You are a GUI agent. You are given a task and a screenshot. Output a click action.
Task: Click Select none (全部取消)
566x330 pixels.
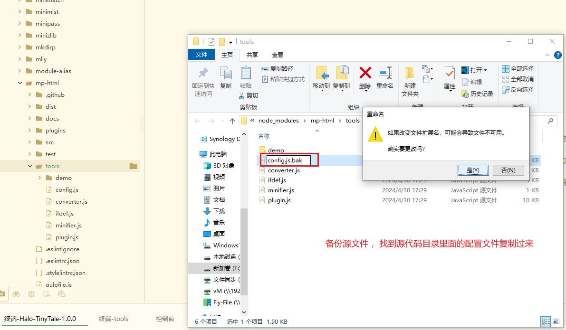[x=518, y=79]
